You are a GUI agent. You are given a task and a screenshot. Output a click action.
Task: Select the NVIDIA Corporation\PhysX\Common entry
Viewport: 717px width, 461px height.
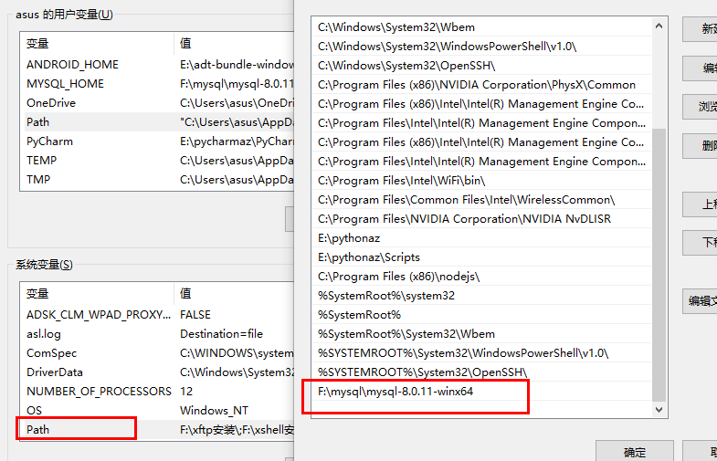pyautogui.click(x=482, y=85)
